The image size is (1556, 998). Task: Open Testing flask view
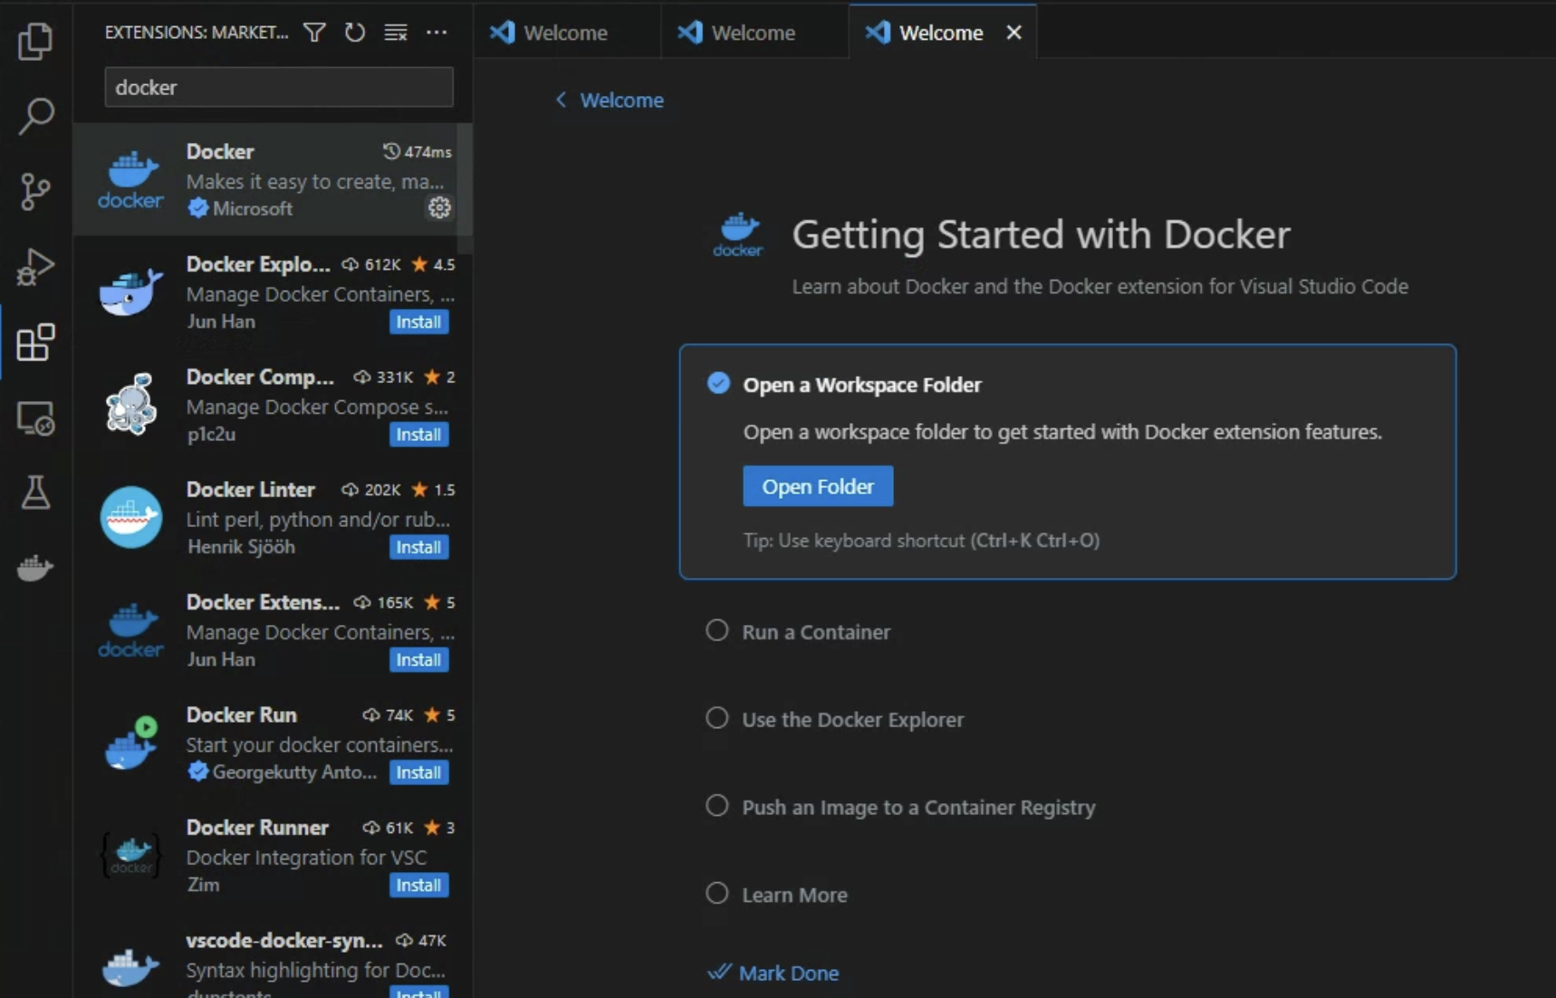(x=35, y=493)
